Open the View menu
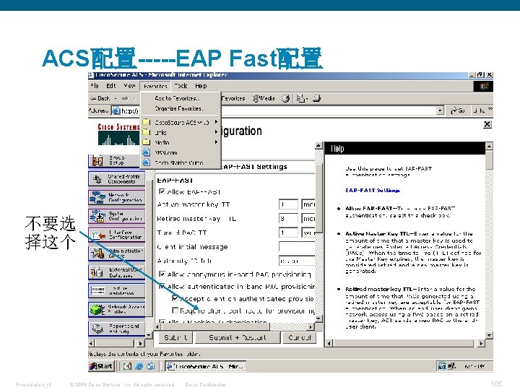Screen dimensions: 520x390 [x=129, y=85]
